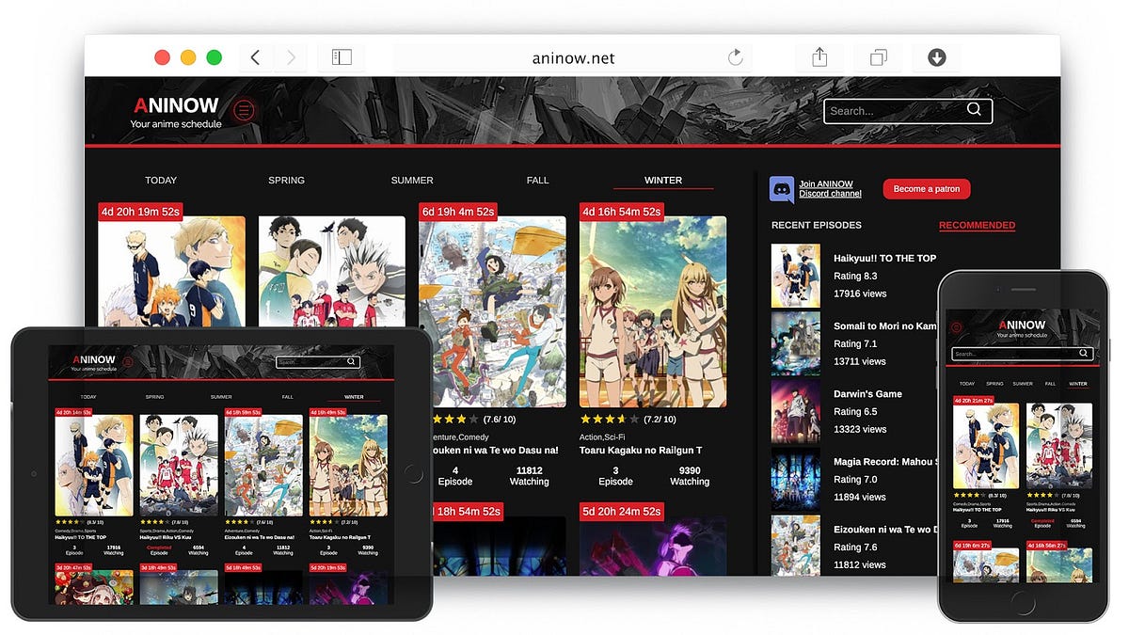The height and width of the screenshot is (635, 1129).
Task: Open the Join ANINOW Discord channel link
Action: point(830,189)
